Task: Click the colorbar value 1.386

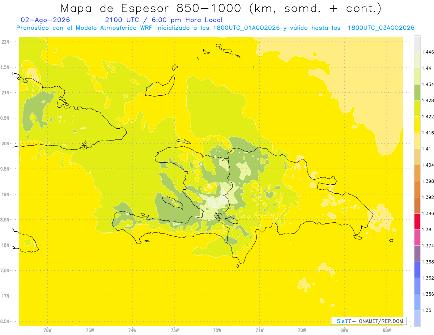Action: click(x=428, y=214)
